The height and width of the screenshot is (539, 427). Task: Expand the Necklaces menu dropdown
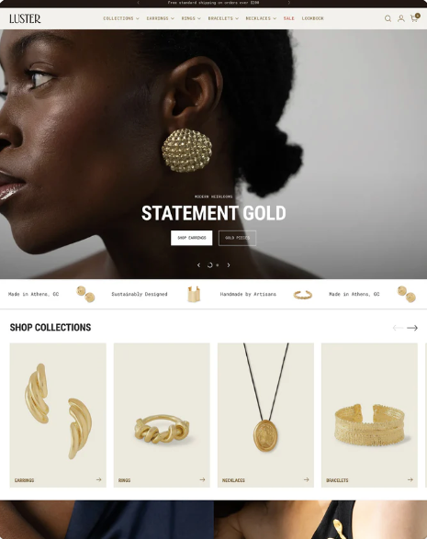pyautogui.click(x=261, y=18)
